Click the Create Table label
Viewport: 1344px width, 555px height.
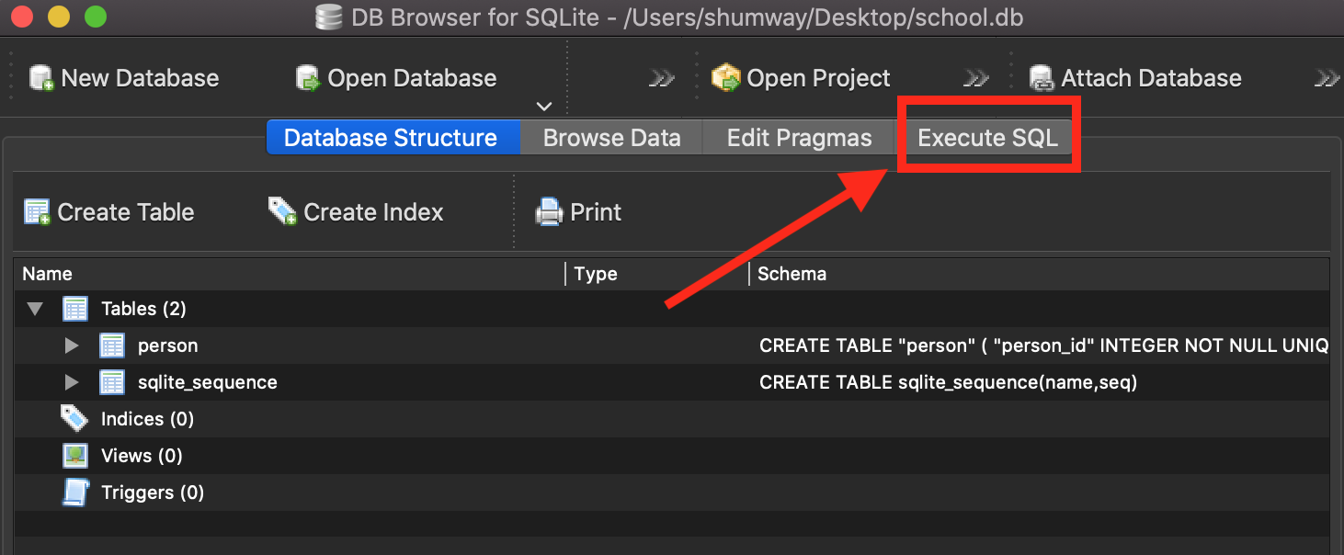coord(126,212)
